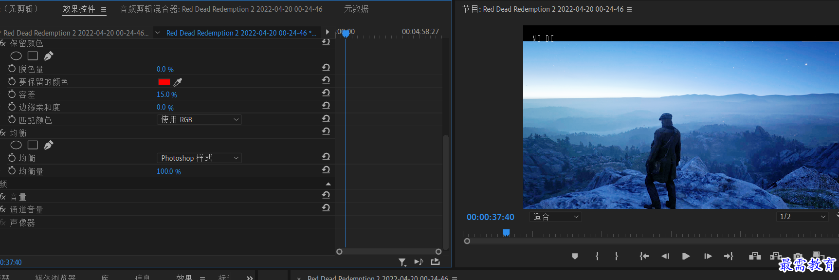Switch to 效果控件 tab
This screenshot has width=839, height=280.
(x=79, y=9)
